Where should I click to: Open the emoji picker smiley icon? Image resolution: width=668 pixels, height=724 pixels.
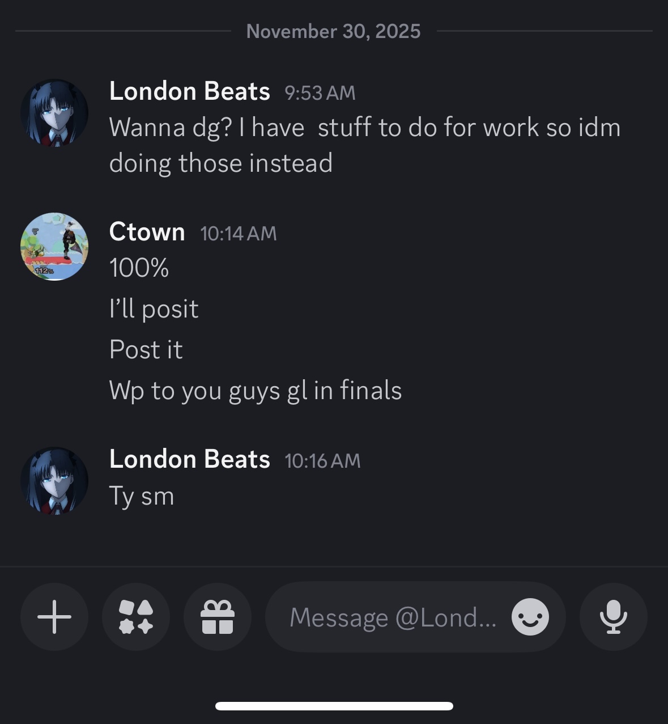point(530,617)
